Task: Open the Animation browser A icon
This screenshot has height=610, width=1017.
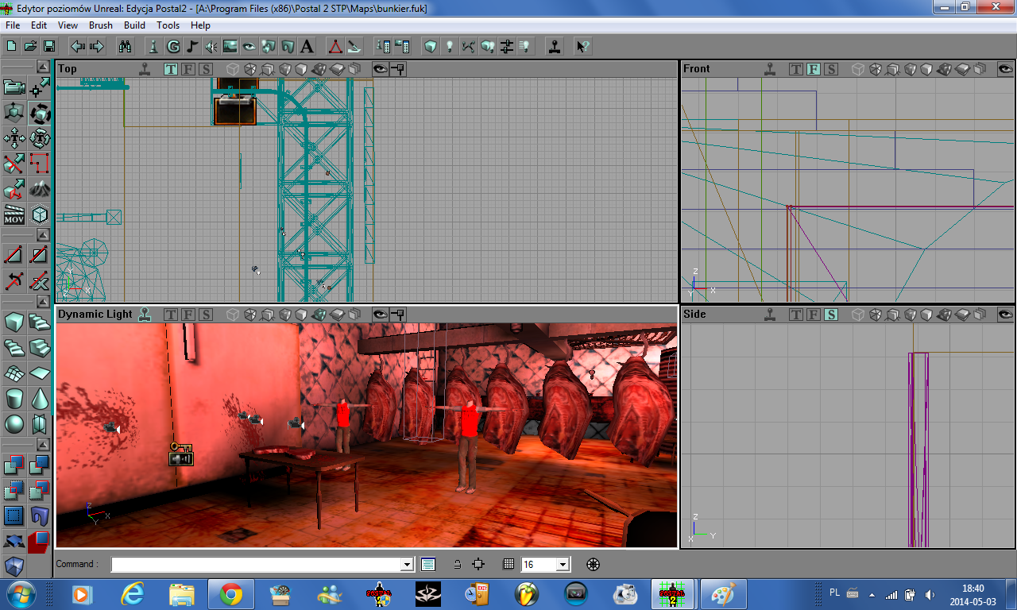Action: point(307,46)
